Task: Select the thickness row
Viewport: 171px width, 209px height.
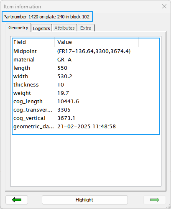Action: point(86,85)
